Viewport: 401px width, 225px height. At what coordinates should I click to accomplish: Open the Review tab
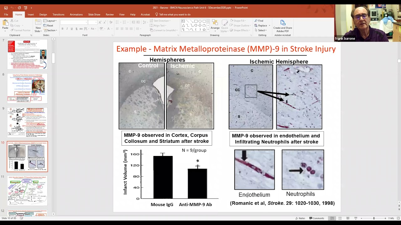coord(110,14)
